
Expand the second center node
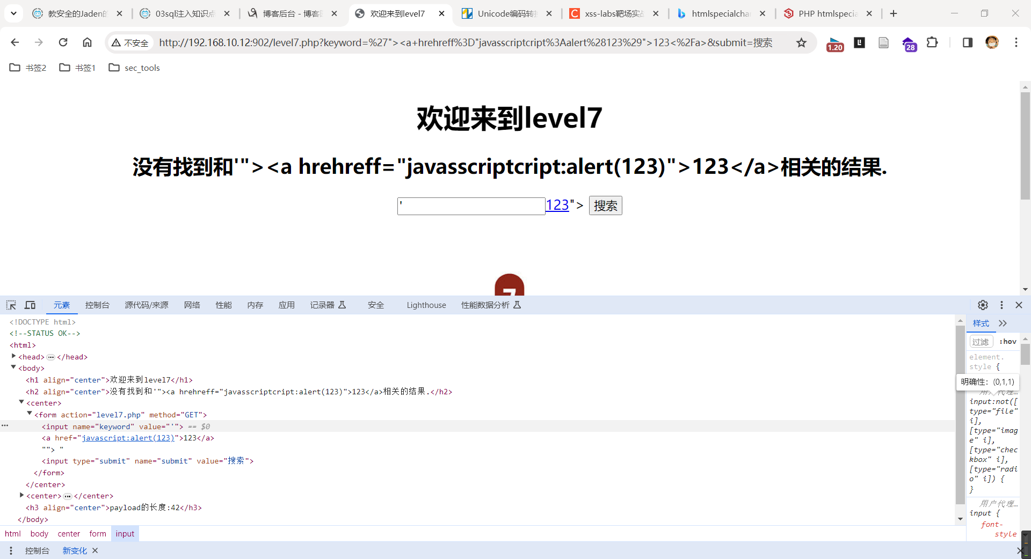pos(21,495)
